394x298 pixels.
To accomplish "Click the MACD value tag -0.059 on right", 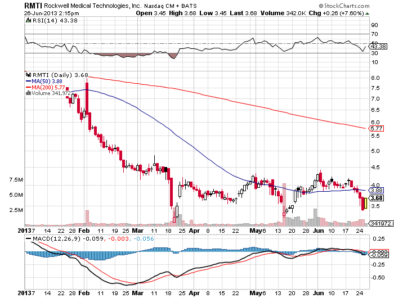I will coord(379,255).
